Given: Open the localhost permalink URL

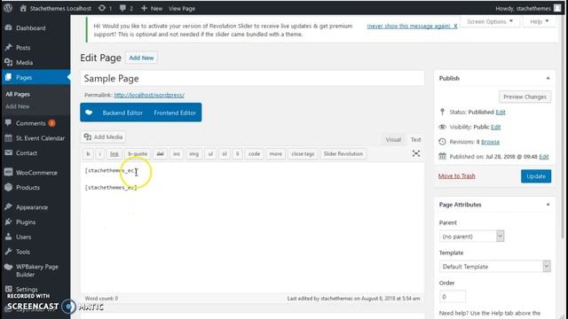Looking at the screenshot, I should (149, 95).
